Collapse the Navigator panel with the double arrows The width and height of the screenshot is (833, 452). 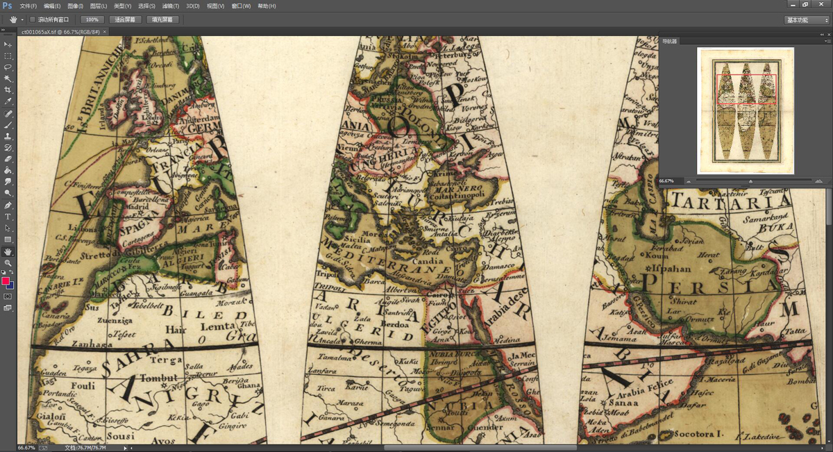point(823,33)
